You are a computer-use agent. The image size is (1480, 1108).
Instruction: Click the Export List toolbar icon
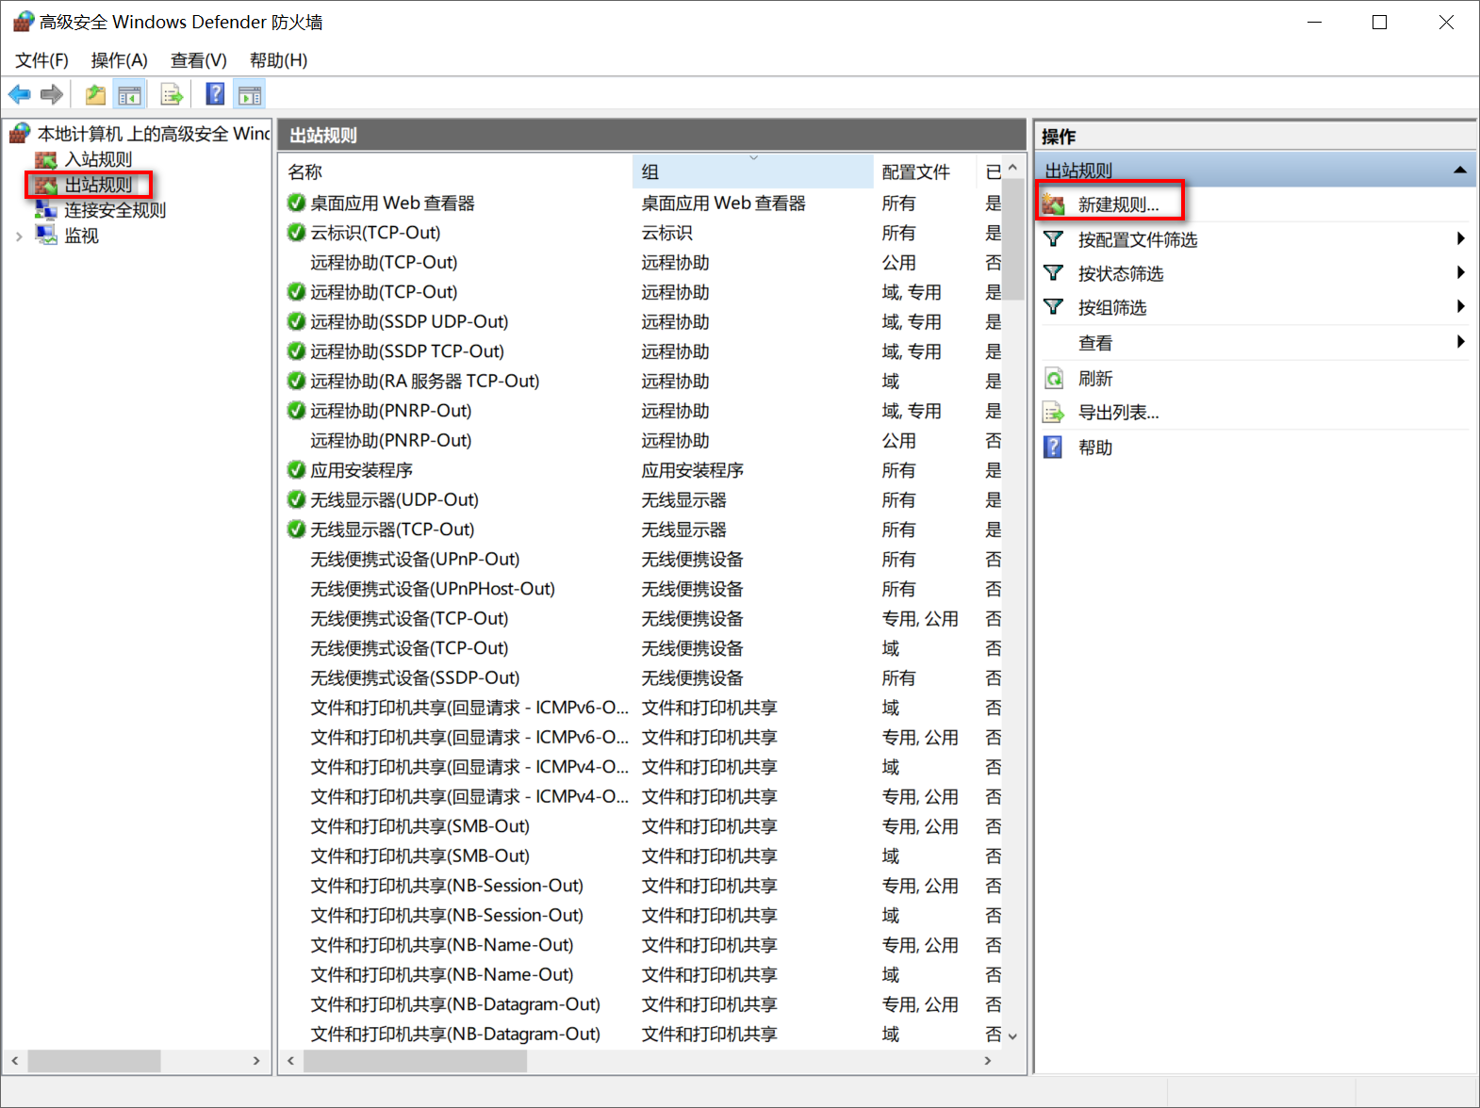172,94
